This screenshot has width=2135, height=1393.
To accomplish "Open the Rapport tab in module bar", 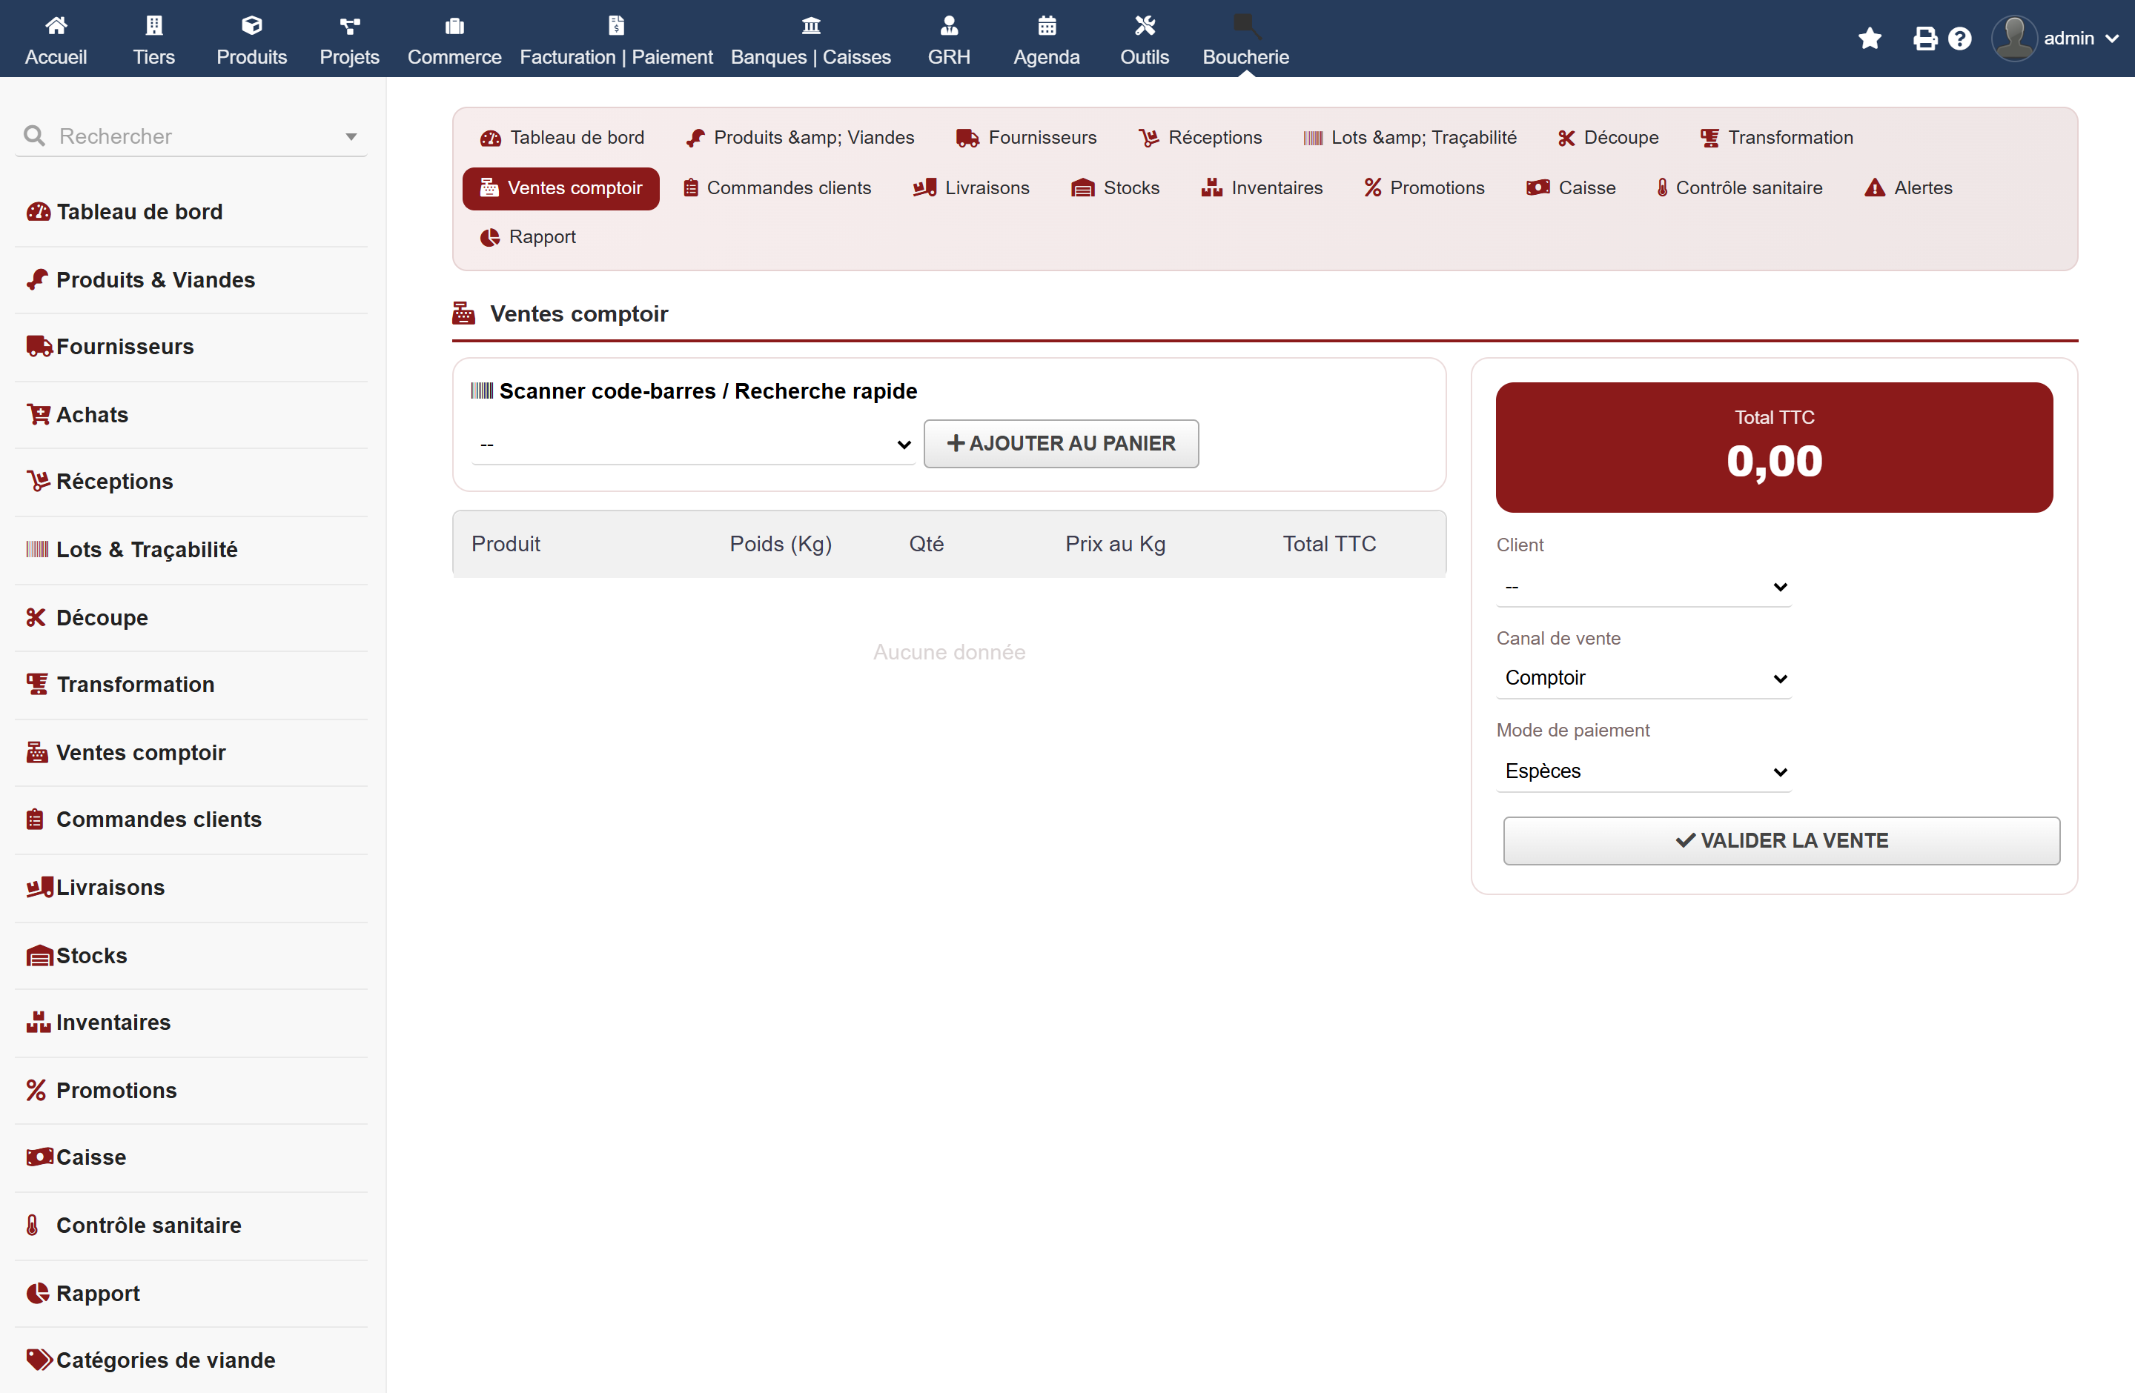I will (x=528, y=236).
